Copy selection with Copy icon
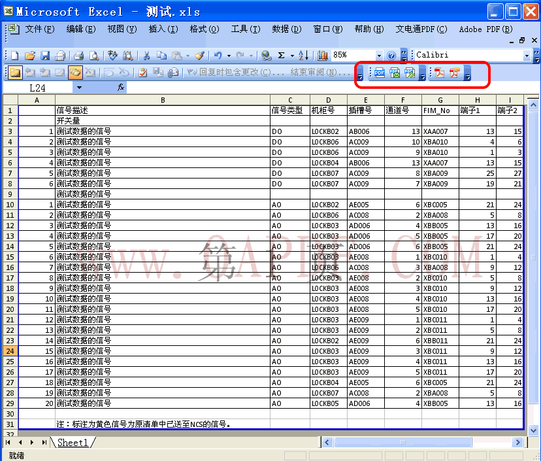Screen dimensions: 541x461 (161, 55)
